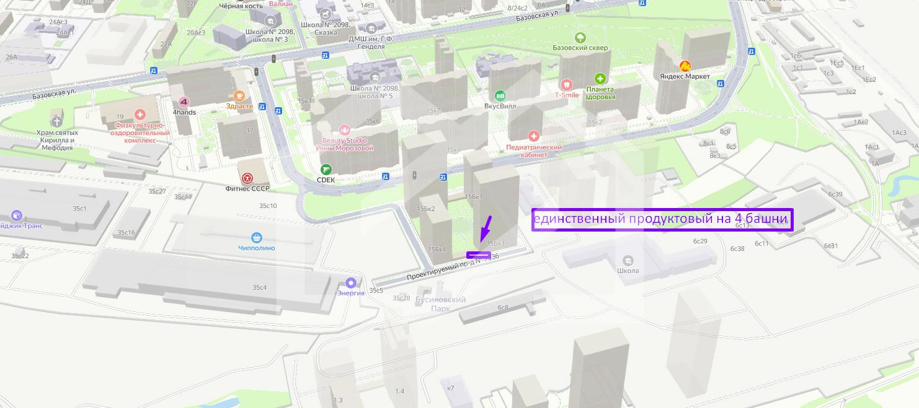The height and width of the screenshot is (408, 919).
Task: Select the 4hands salon marker icon
Action: point(184,102)
